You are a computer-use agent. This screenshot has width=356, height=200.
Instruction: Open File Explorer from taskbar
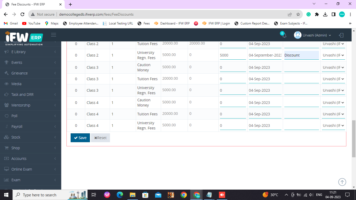pyautogui.click(x=133, y=195)
